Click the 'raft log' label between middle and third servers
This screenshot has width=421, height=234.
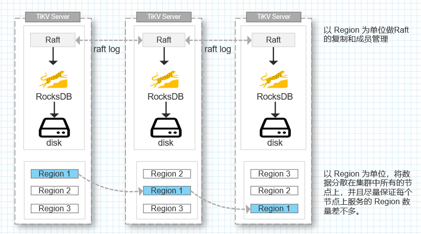pyautogui.click(x=218, y=49)
